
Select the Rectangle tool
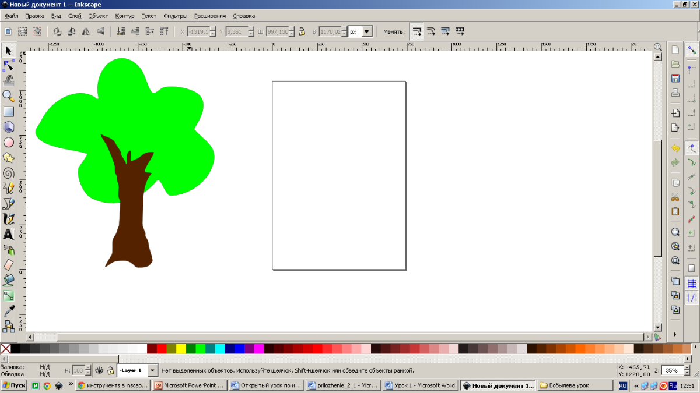[x=9, y=111]
